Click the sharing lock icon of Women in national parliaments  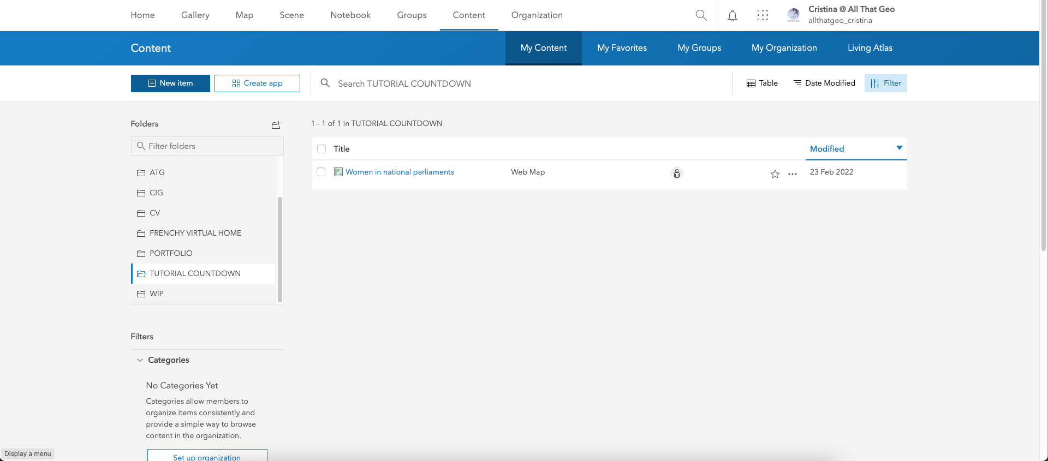(677, 173)
